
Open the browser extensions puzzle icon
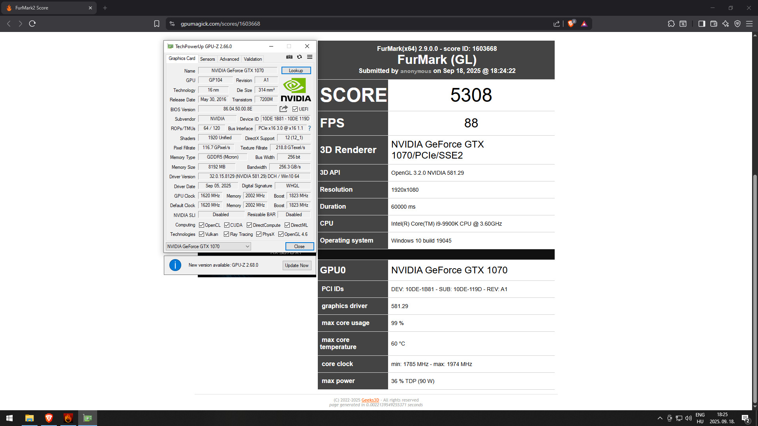pos(671,24)
